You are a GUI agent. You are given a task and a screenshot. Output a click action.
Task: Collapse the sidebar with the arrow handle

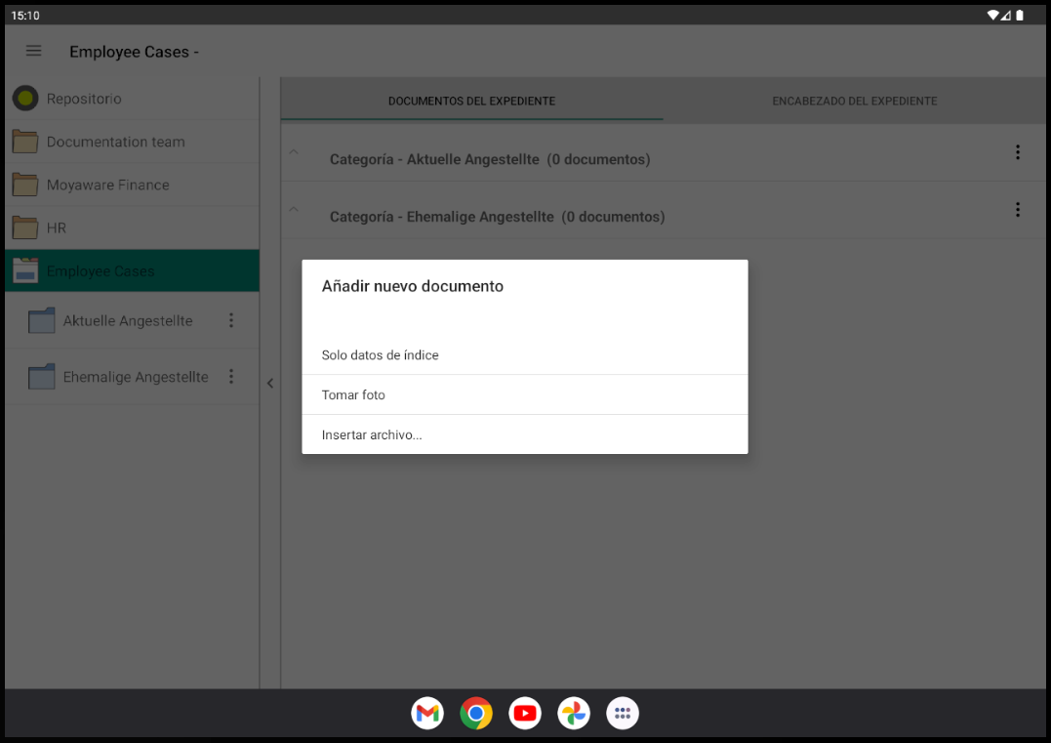point(270,384)
